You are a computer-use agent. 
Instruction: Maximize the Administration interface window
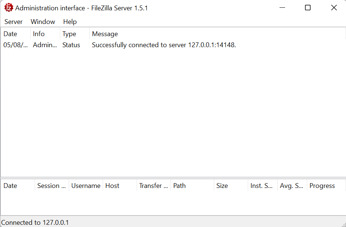tap(308, 8)
